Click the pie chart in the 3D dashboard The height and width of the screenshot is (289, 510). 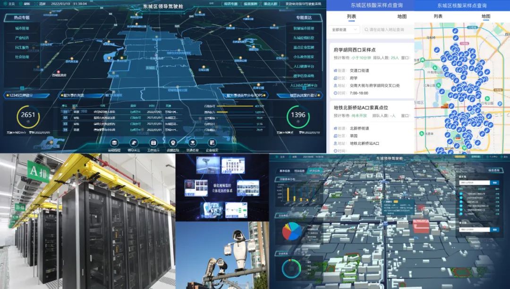click(292, 231)
